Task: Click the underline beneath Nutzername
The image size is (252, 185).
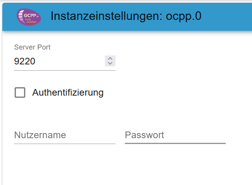Action: point(65,144)
